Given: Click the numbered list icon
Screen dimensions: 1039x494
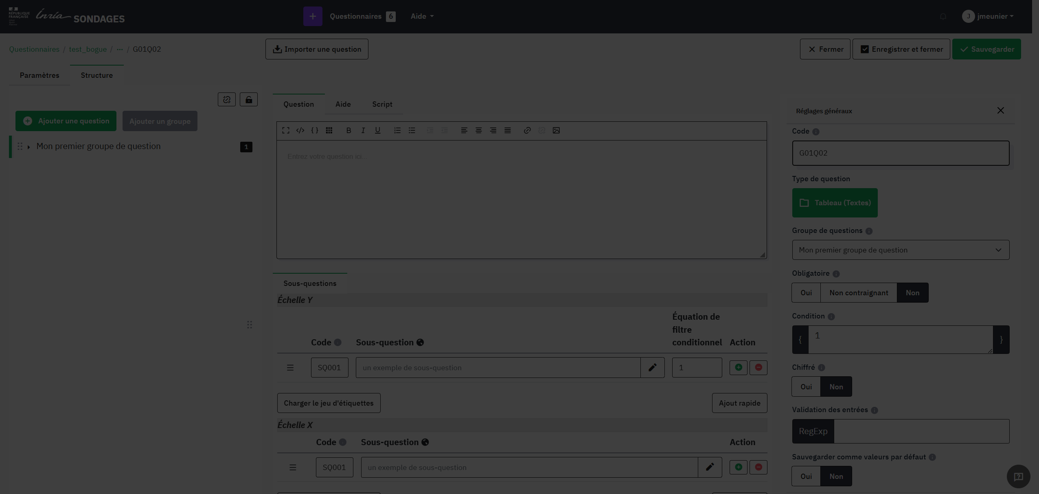Looking at the screenshot, I should [397, 130].
